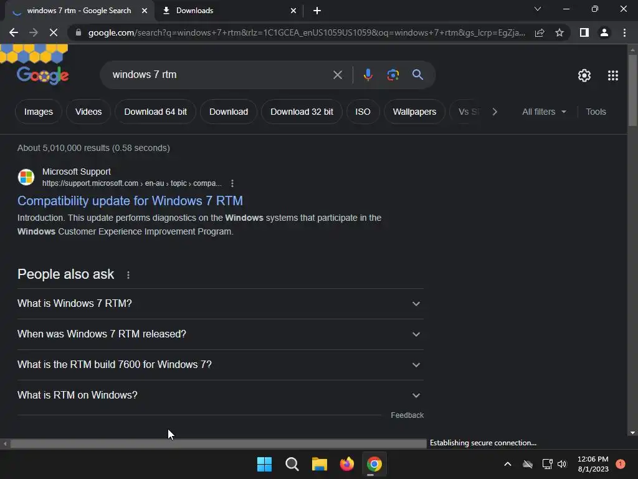The image size is (638, 479).
Task: Close the Google Search tab
Action: [x=145, y=11]
